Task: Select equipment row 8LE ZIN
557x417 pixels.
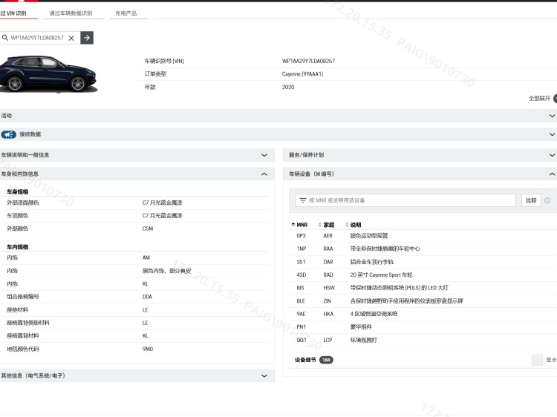Action: click(x=423, y=301)
